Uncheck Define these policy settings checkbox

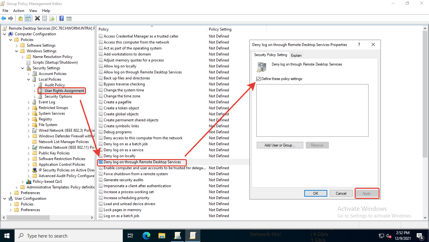coord(259,79)
